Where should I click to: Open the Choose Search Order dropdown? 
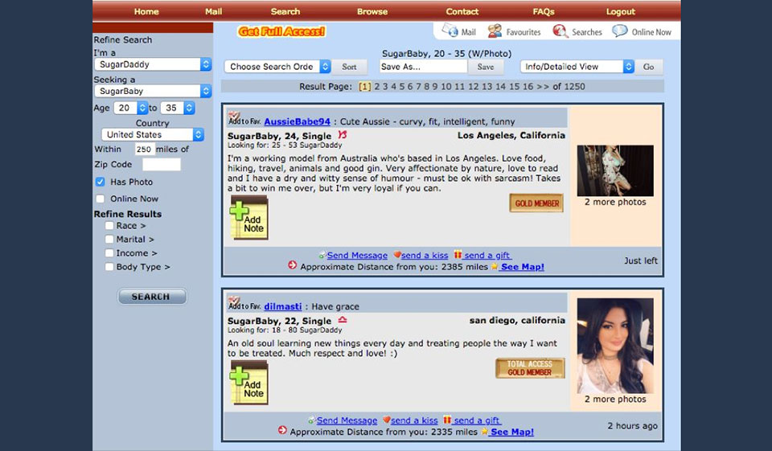pos(277,67)
